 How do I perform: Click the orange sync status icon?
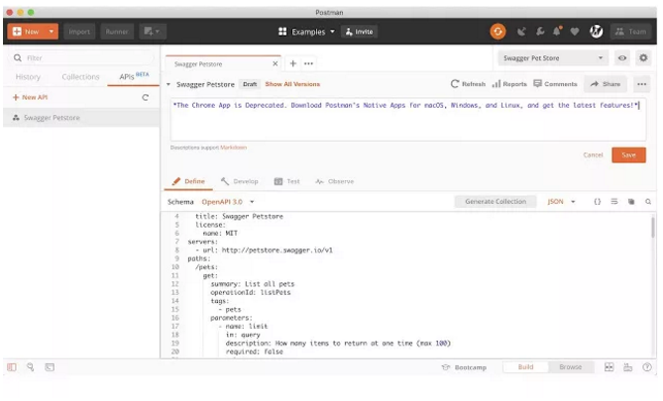497,32
